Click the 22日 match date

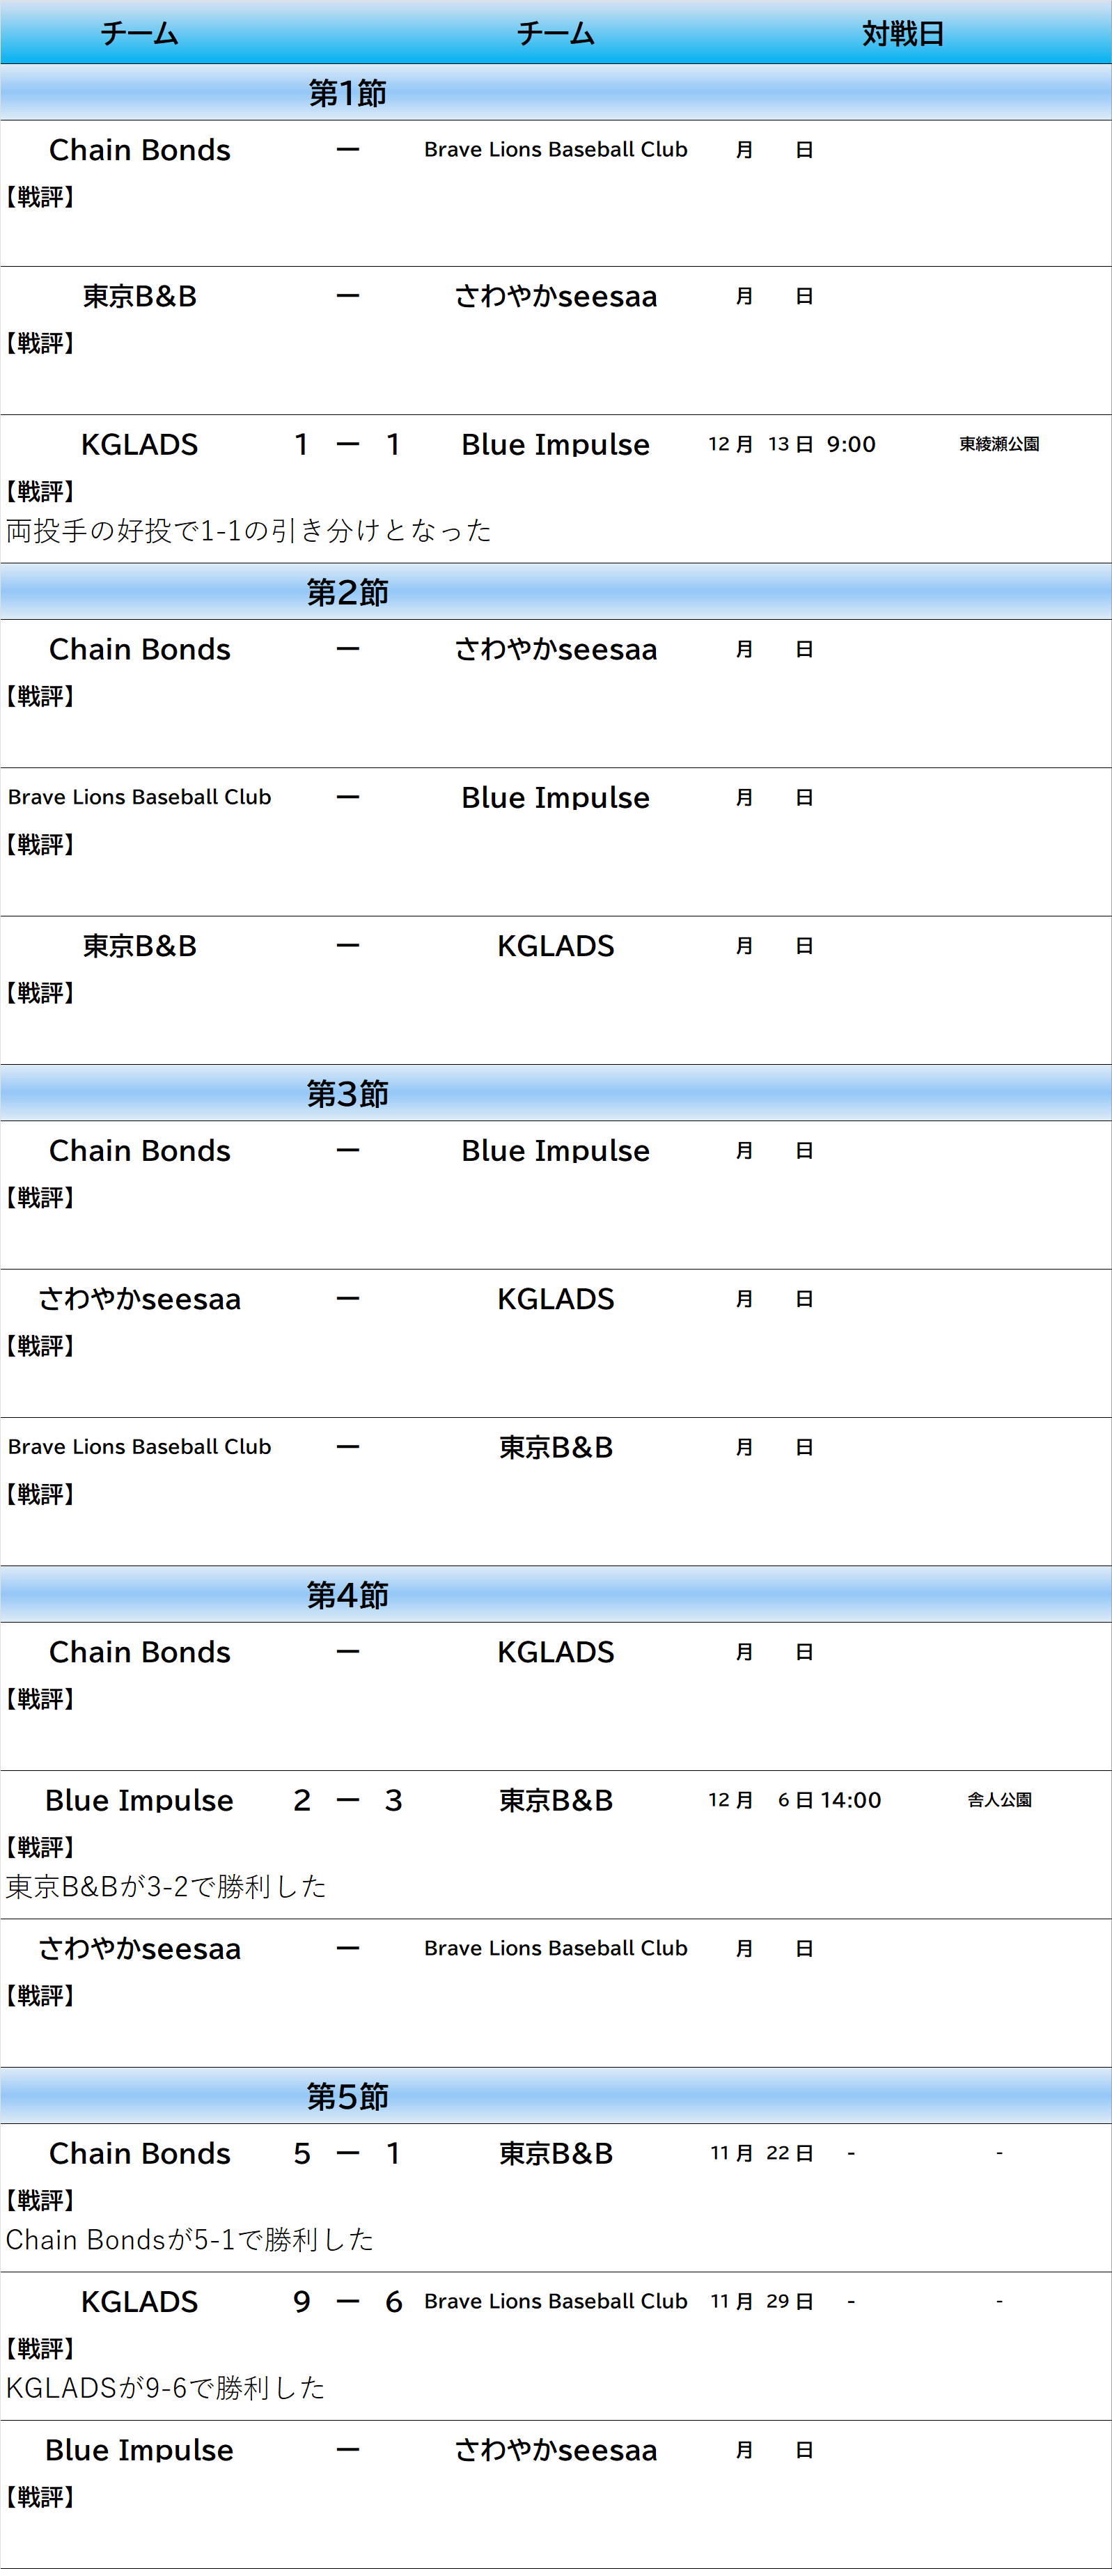click(x=789, y=2154)
